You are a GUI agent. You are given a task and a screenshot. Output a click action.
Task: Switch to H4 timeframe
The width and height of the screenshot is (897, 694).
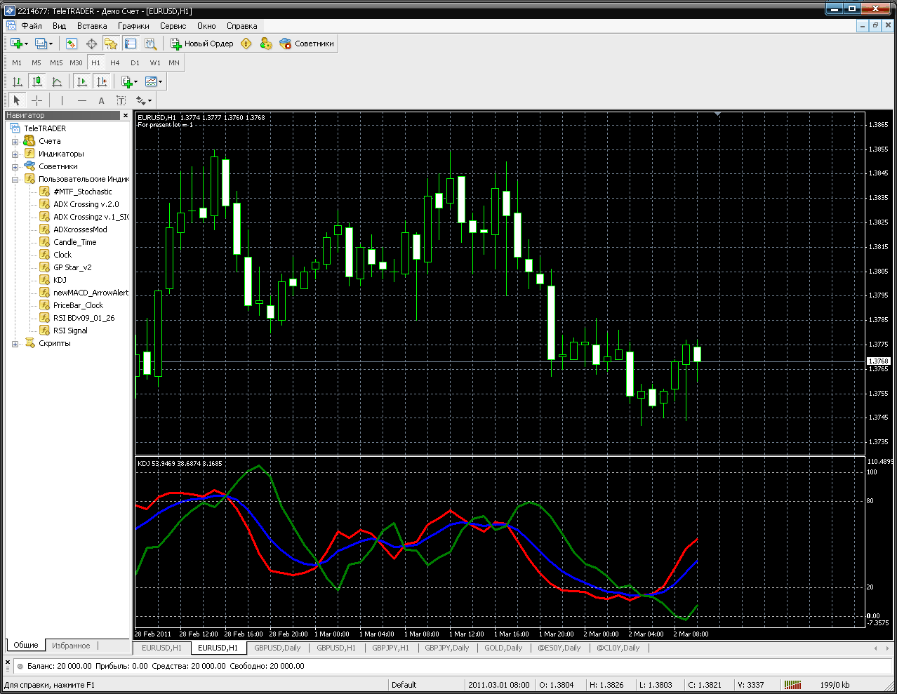pyautogui.click(x=115, y=62)
